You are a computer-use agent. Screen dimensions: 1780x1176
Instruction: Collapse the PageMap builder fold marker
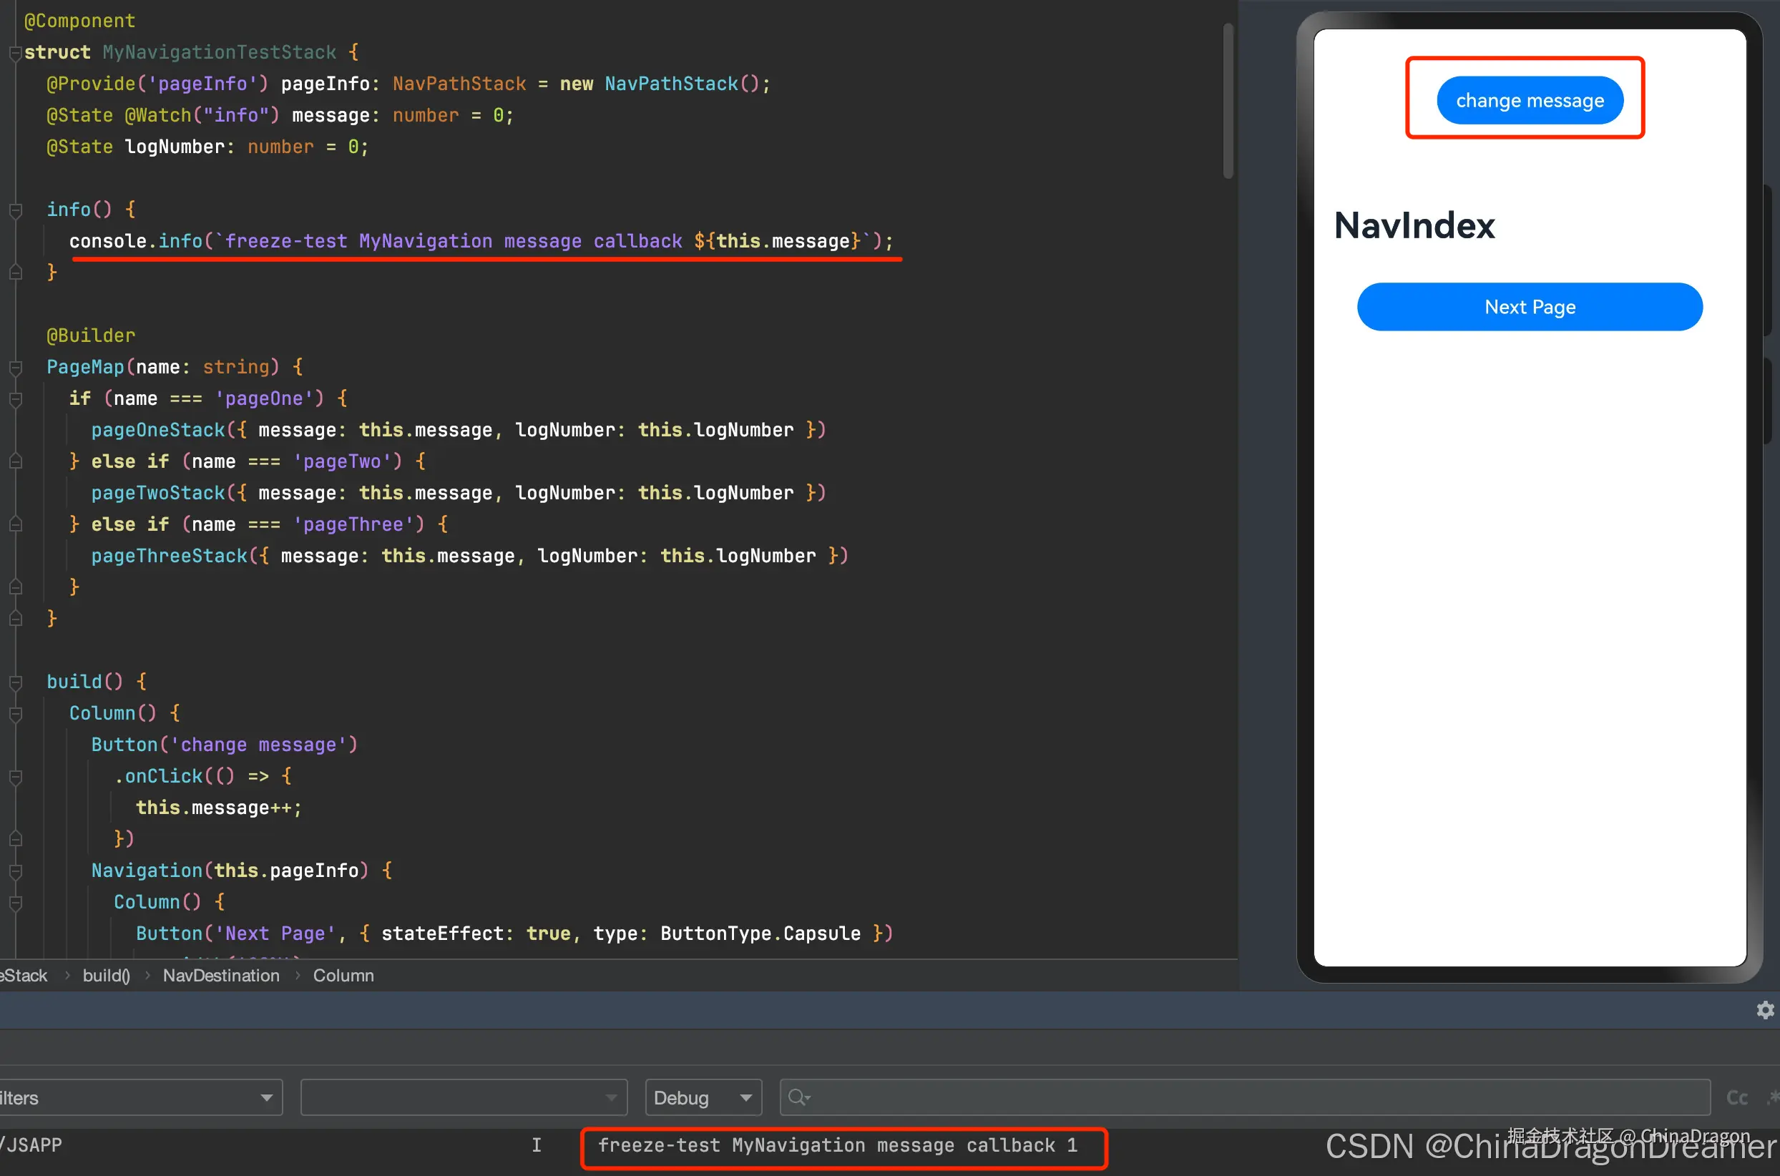(x=15, y=368)
